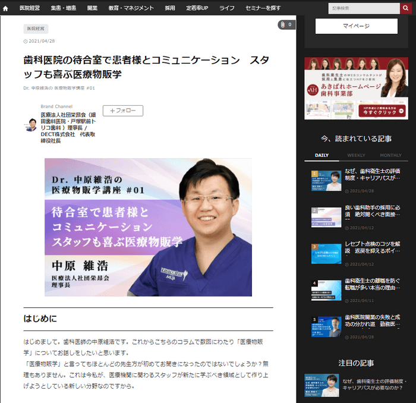
Task: Click the red search magnifier button
Action: (x=406, y=8)
